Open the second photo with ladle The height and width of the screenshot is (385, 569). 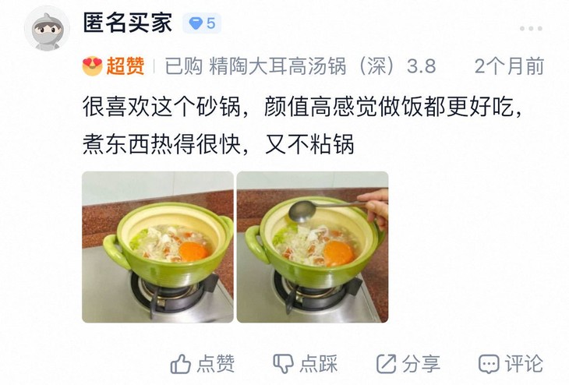(313, 247)
